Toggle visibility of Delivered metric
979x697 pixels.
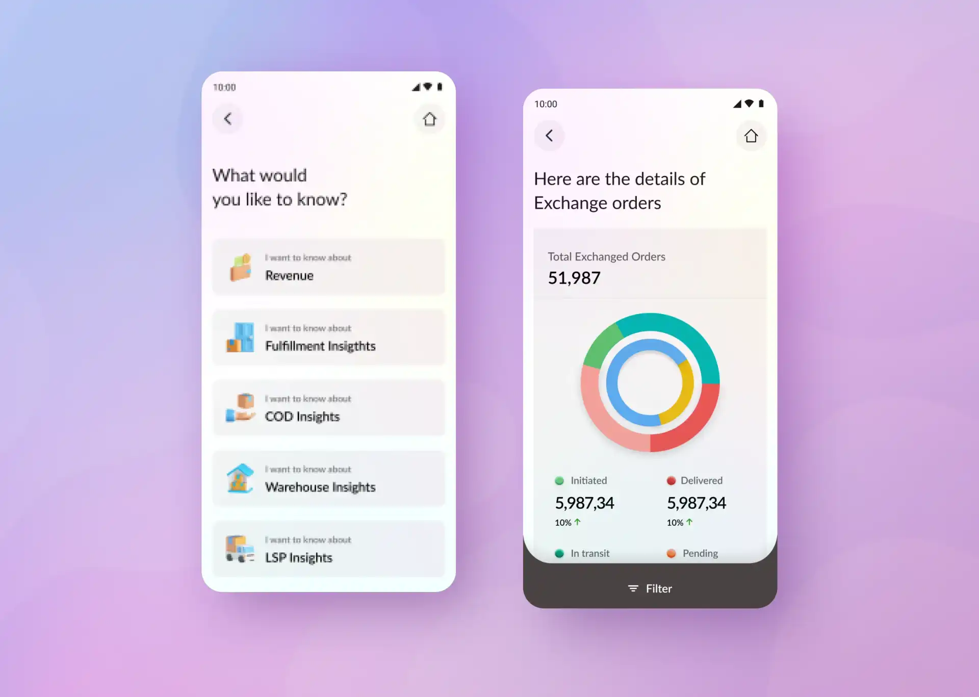pos(669,480)
